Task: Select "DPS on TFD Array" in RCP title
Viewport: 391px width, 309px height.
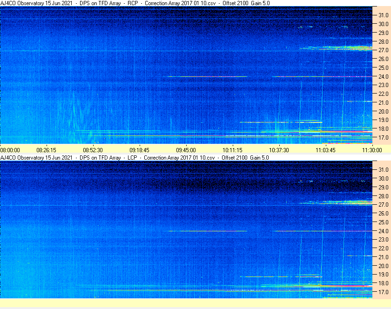Action: coord(100,3)
